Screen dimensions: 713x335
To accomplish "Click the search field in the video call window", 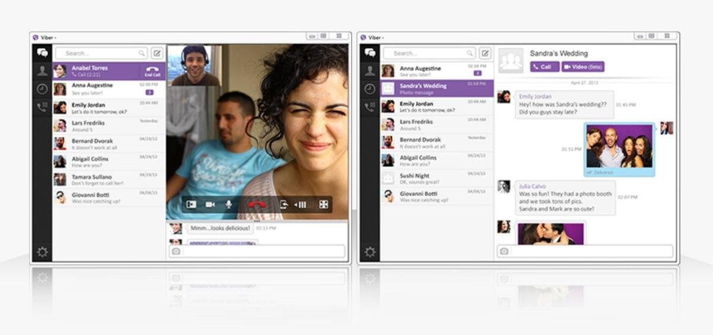I will 101,53.
